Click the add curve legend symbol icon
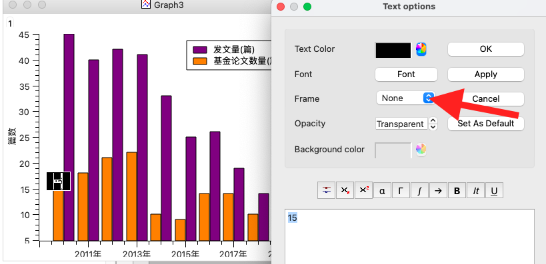The width and height of the screenshot is (546, 264). (326, 190)
